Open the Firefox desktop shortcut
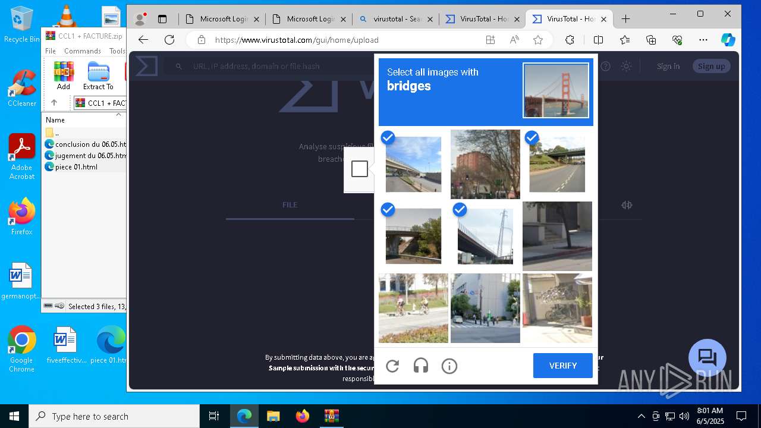This screenshot has height=428, width=761. 22,217
